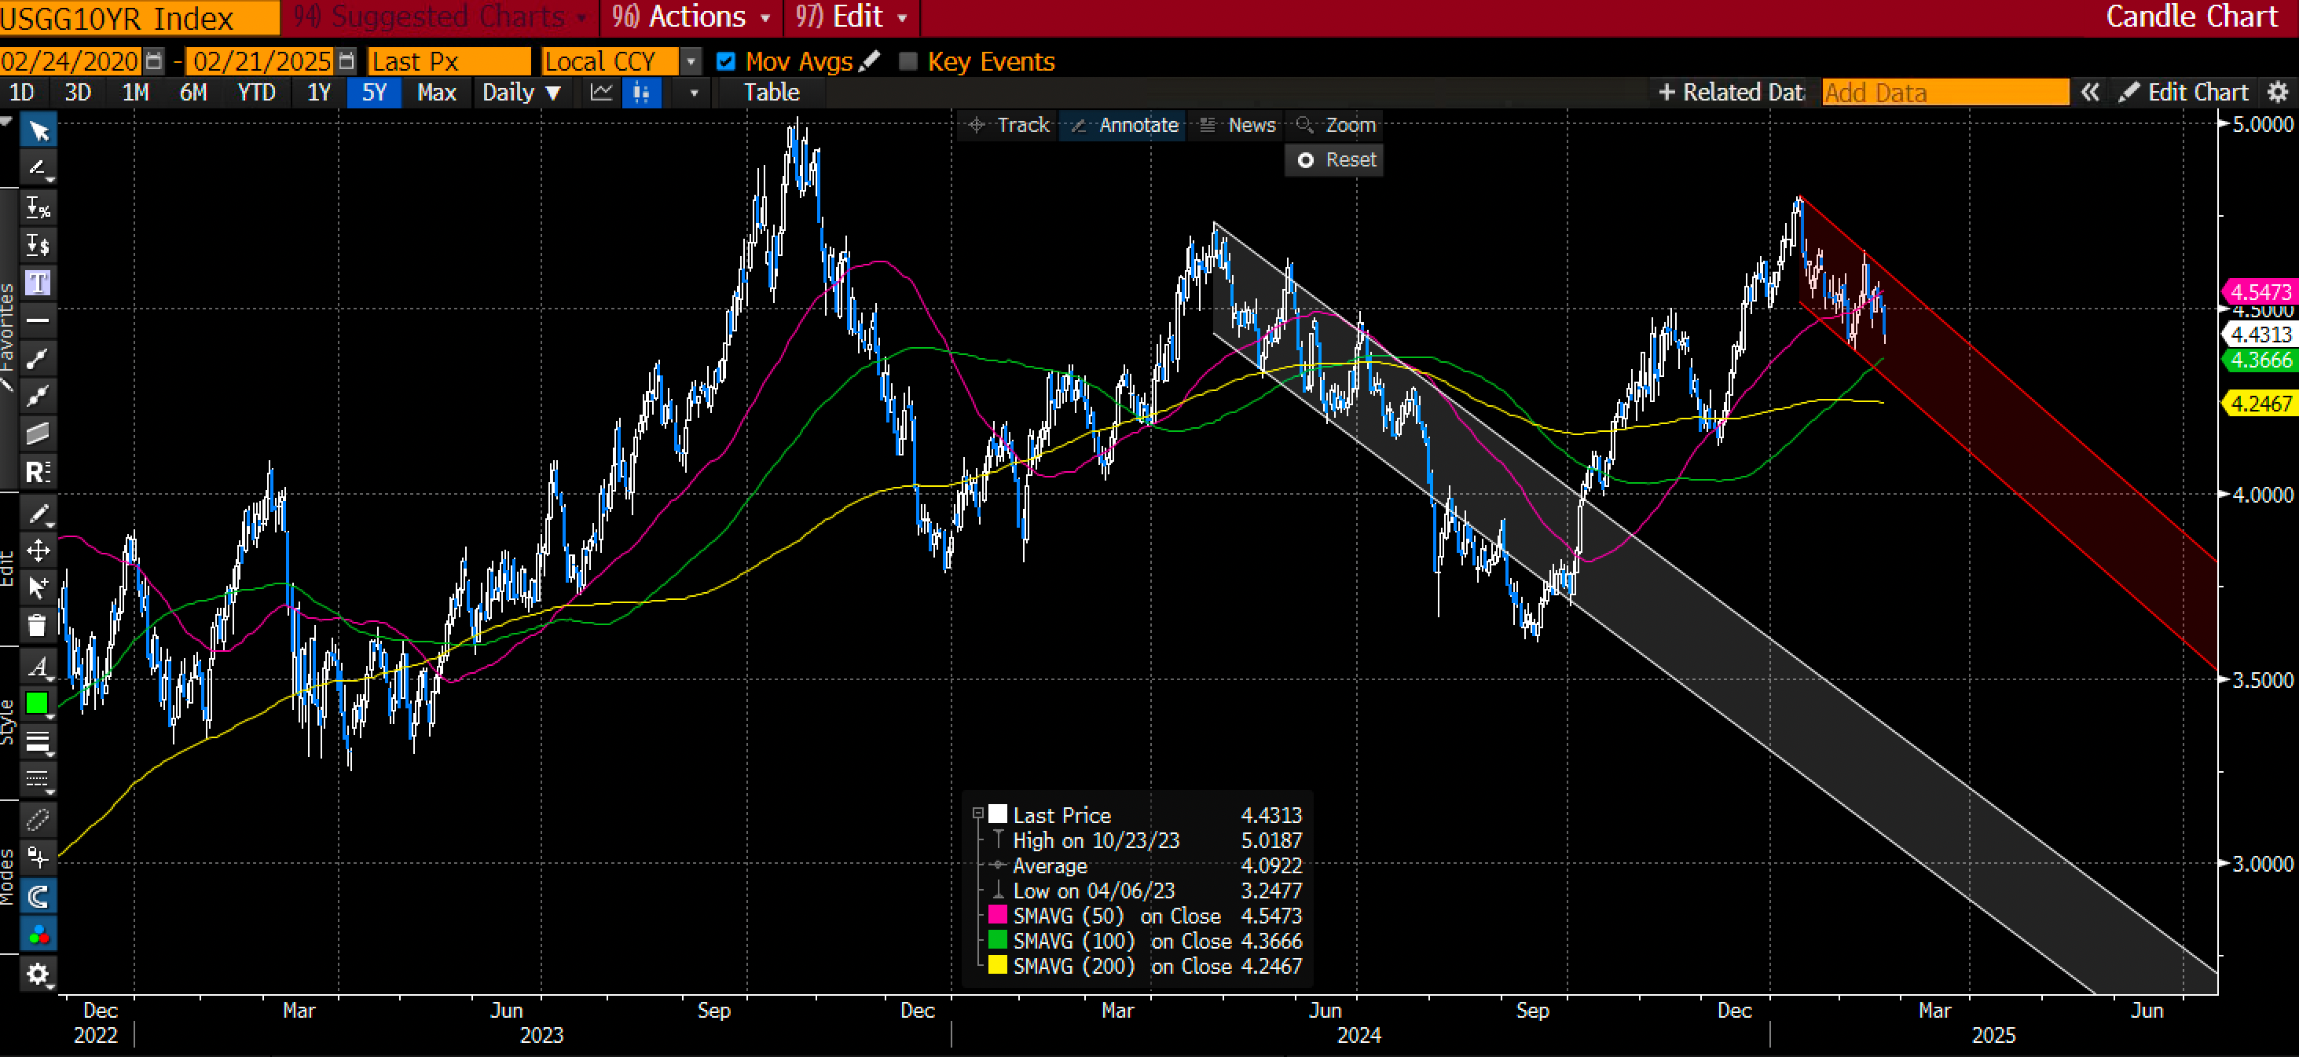The height and width of the screenshot is (1057, 2299).
Task: Click the Edit Chart button
Action: [x=2183, y=92]
